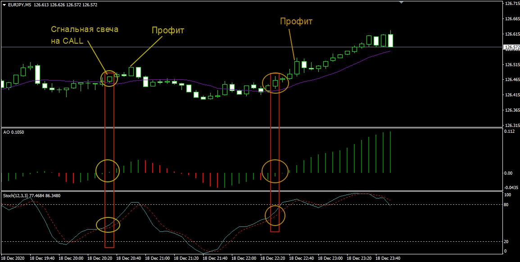Click the '18 Dec 21:00' time axis label
The image size is (520, 262).
(x=158, y=259)
